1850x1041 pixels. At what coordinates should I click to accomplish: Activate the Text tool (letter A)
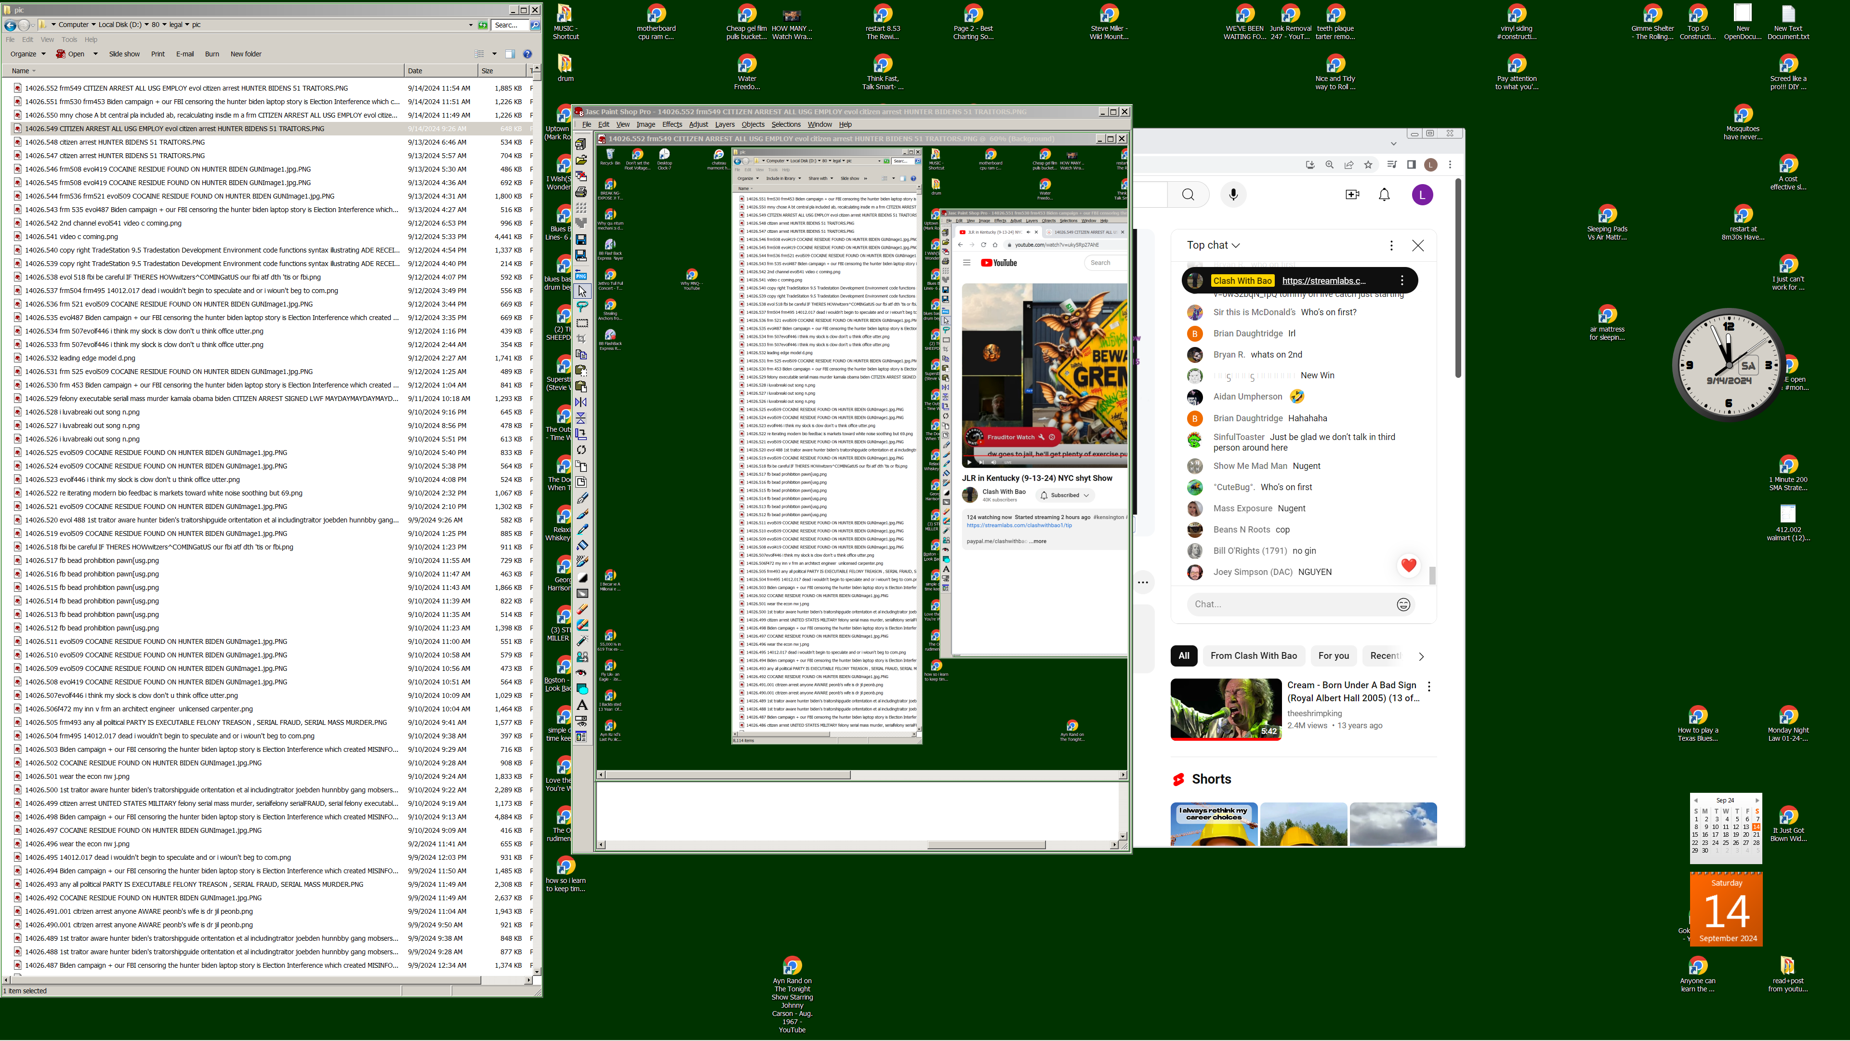click(x=582, y=705)
